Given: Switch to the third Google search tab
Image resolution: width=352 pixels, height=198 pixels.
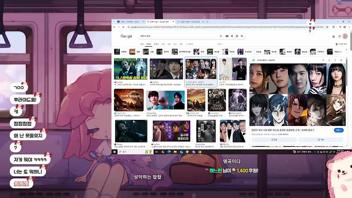Looking at the screenshot, I should [x=190, y=22].
